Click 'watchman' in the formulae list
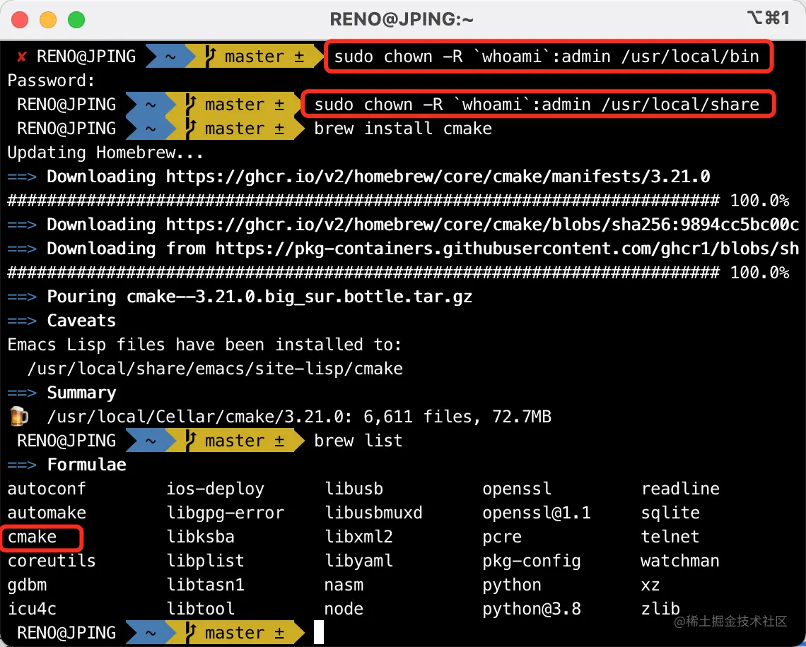 (680, 561)
